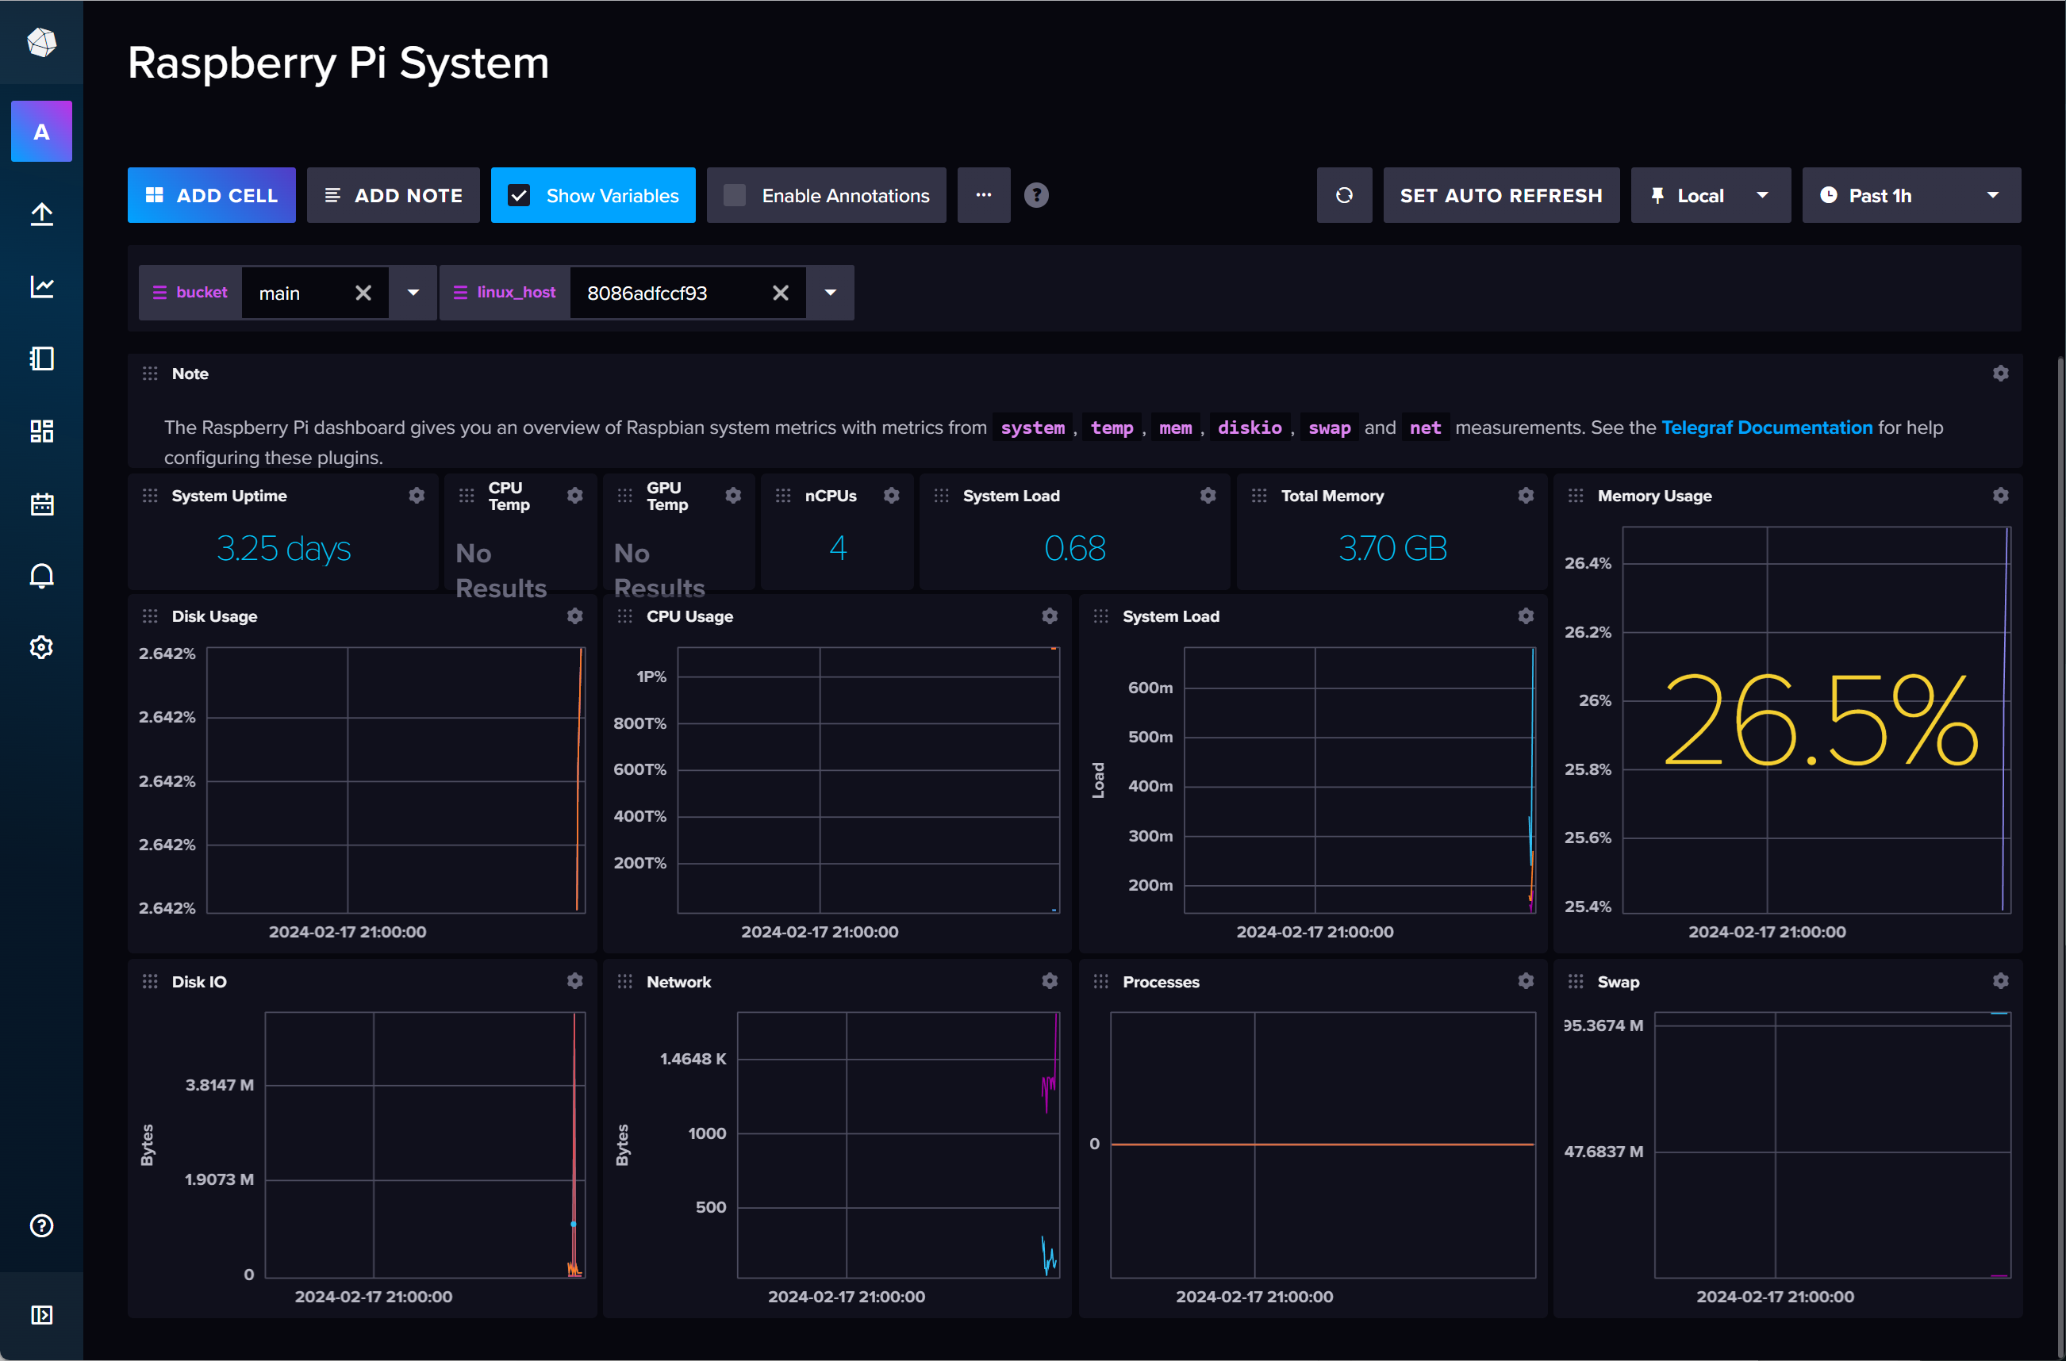Toggle sidebar collapse at bottom left

click(42, 1314)
